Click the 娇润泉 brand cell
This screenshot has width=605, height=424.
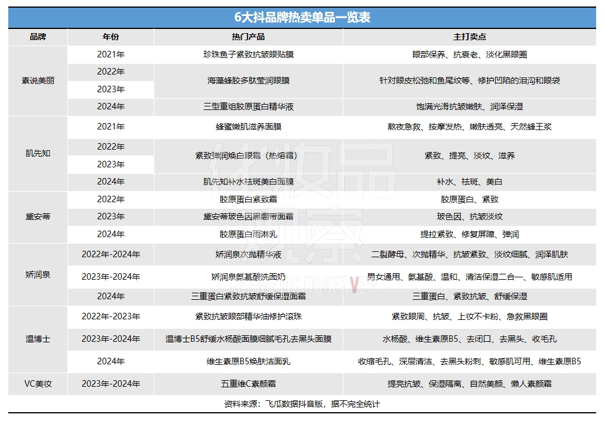point(38,276)
